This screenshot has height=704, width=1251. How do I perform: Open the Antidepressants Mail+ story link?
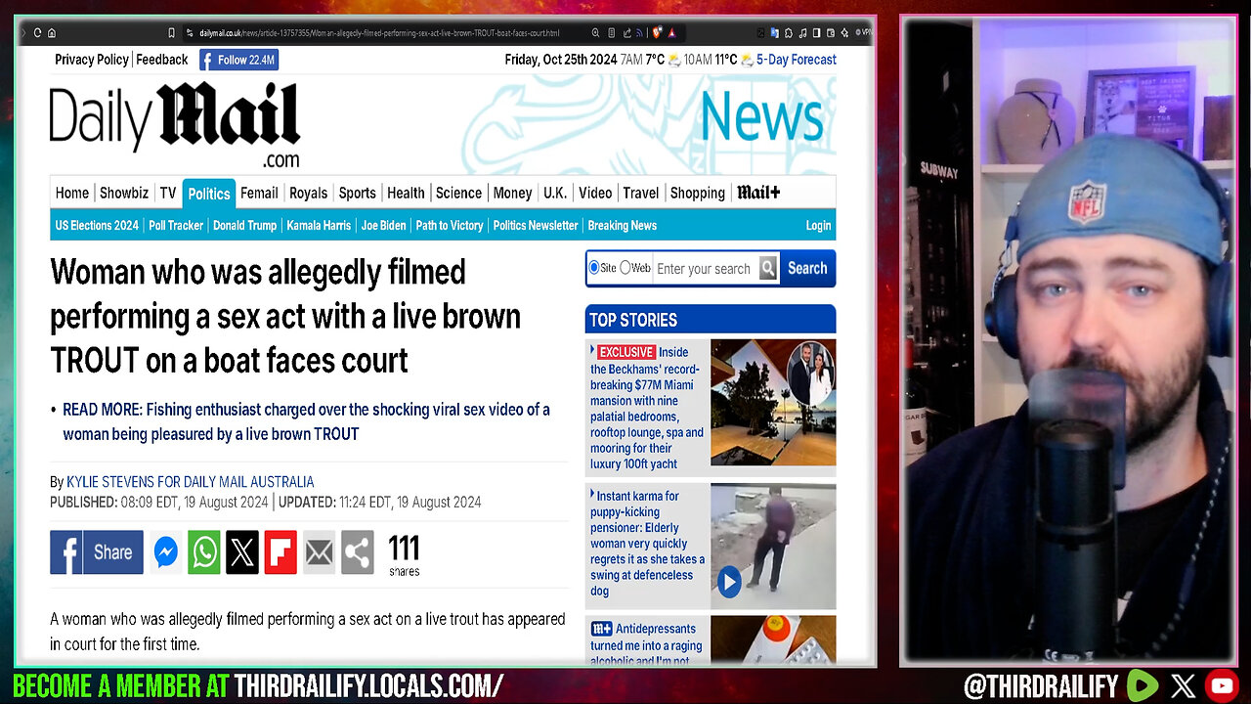[645, 644]
